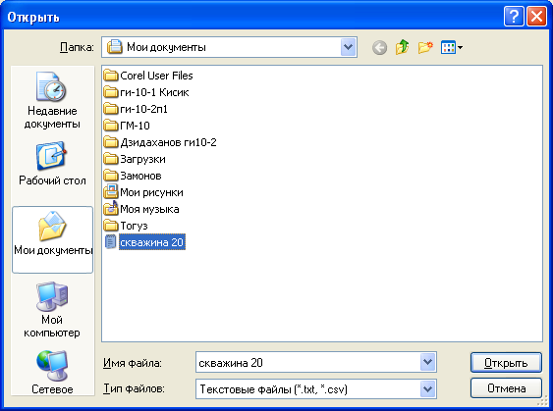Screen dimensions: 553x411
Task: Open Недавние документы in places bar
Action: [x=52, y=101]
